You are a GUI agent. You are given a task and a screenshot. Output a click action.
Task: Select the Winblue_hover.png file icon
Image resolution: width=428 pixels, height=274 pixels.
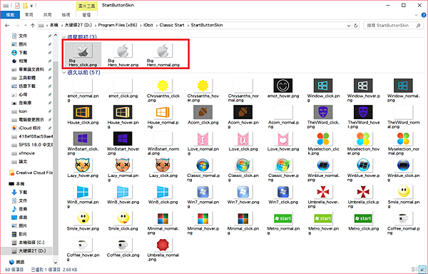[x=363, y=165]
